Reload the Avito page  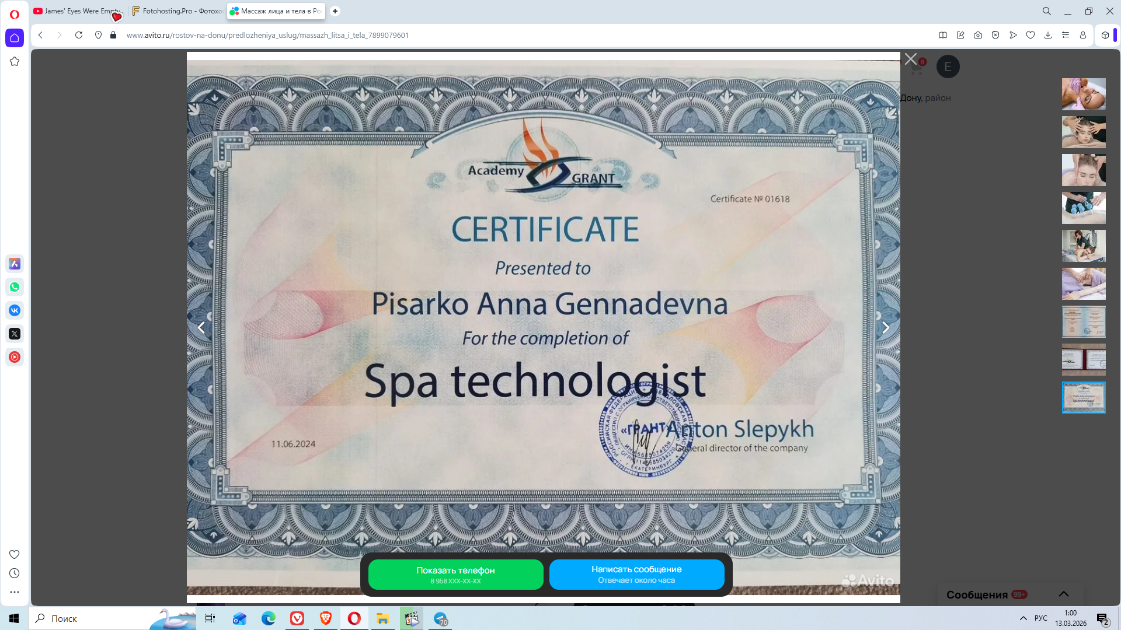pyautogui.click(x=79, y=35)
